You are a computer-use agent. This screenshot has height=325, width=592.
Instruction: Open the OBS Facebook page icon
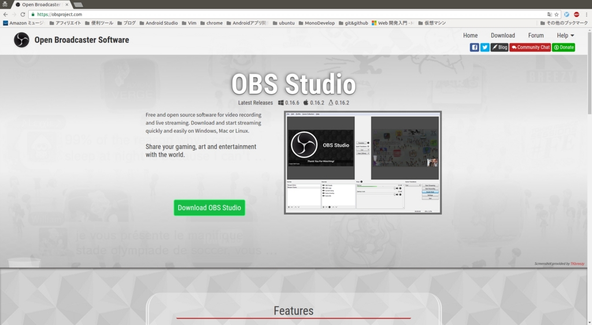click(474, 47)
